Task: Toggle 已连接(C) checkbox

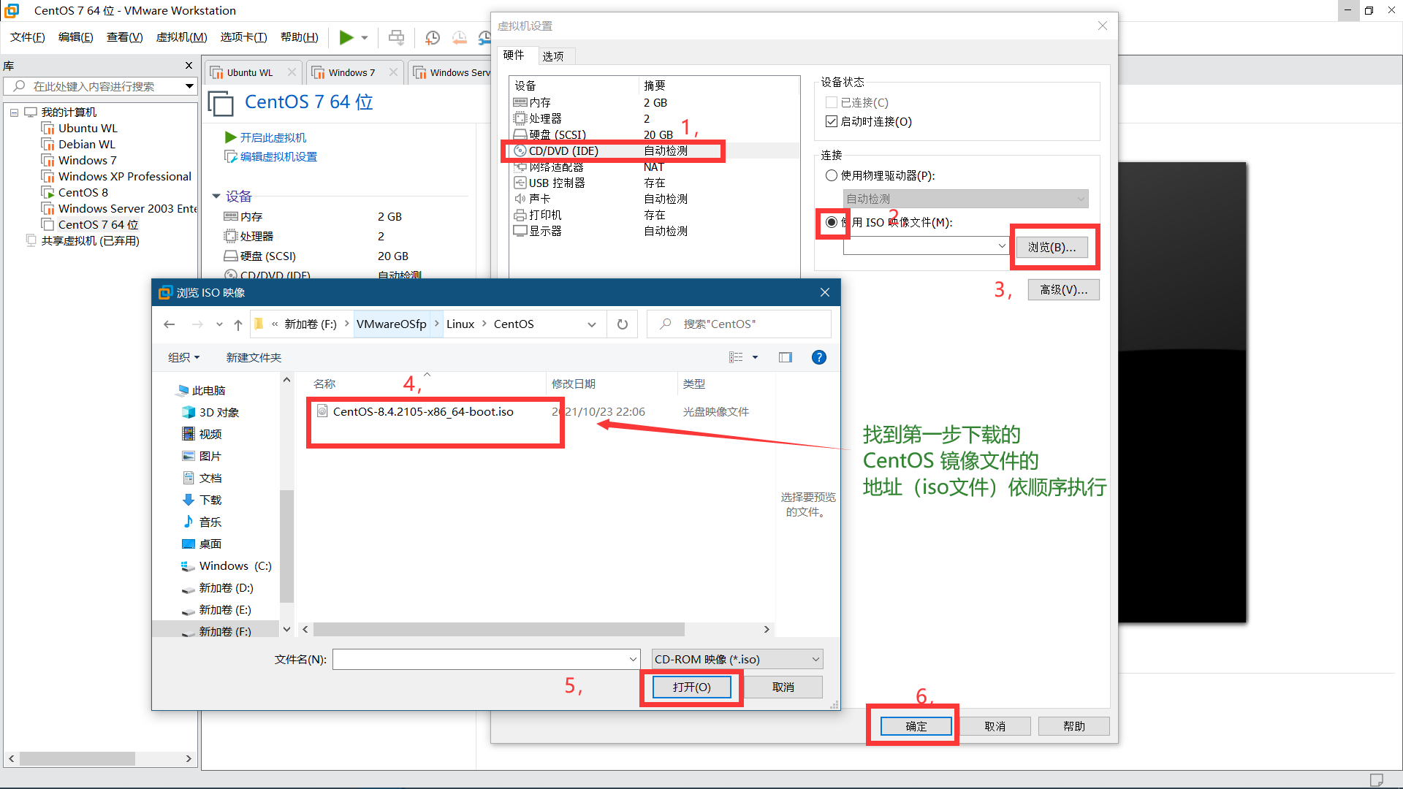Action: pyautogui.click(x=832, y=102)
